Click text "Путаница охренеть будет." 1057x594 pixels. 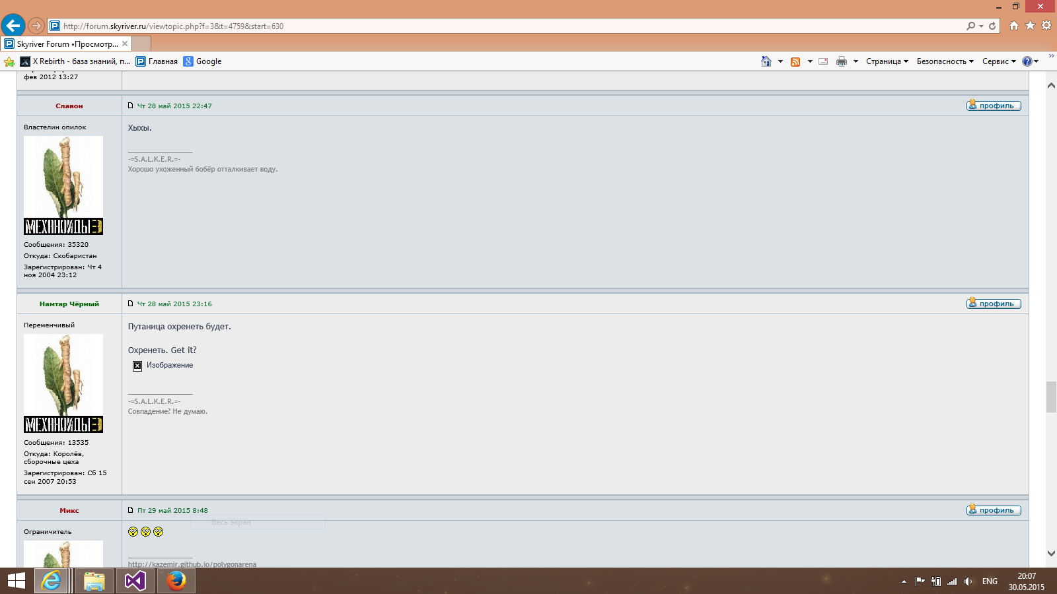tap(180, 327)
